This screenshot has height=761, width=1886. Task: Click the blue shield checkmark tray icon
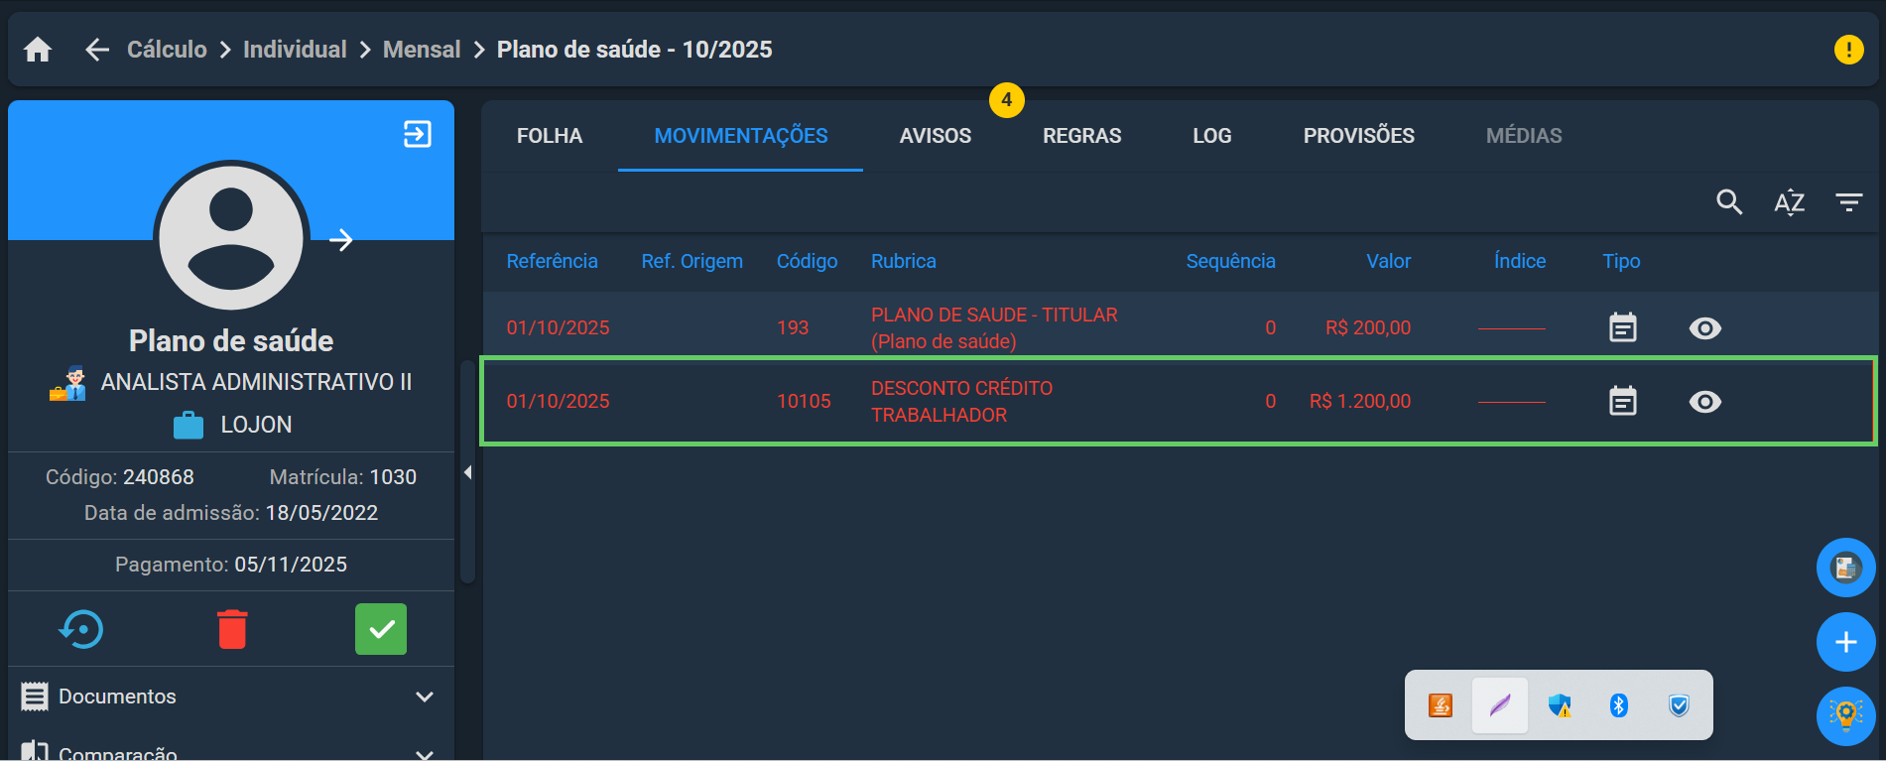(1679, 705)
